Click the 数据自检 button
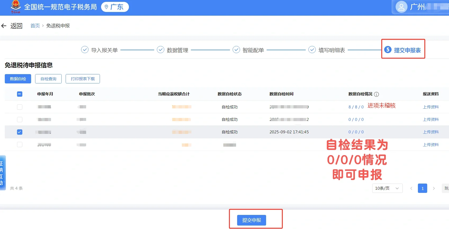Screen dimensions: 449x229 click(x=18, y=79)
